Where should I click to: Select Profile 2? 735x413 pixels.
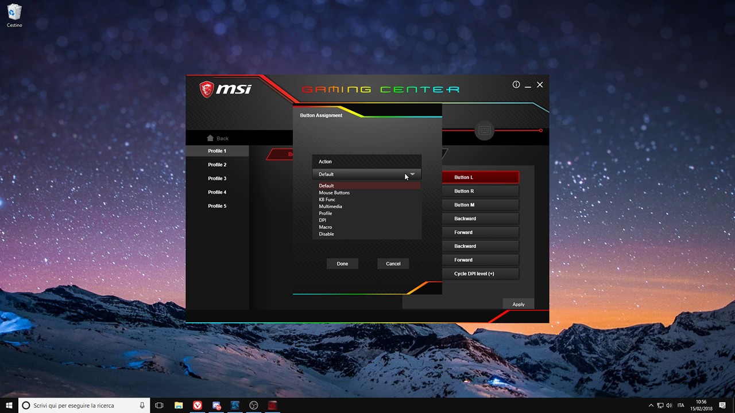click(217, 165)
